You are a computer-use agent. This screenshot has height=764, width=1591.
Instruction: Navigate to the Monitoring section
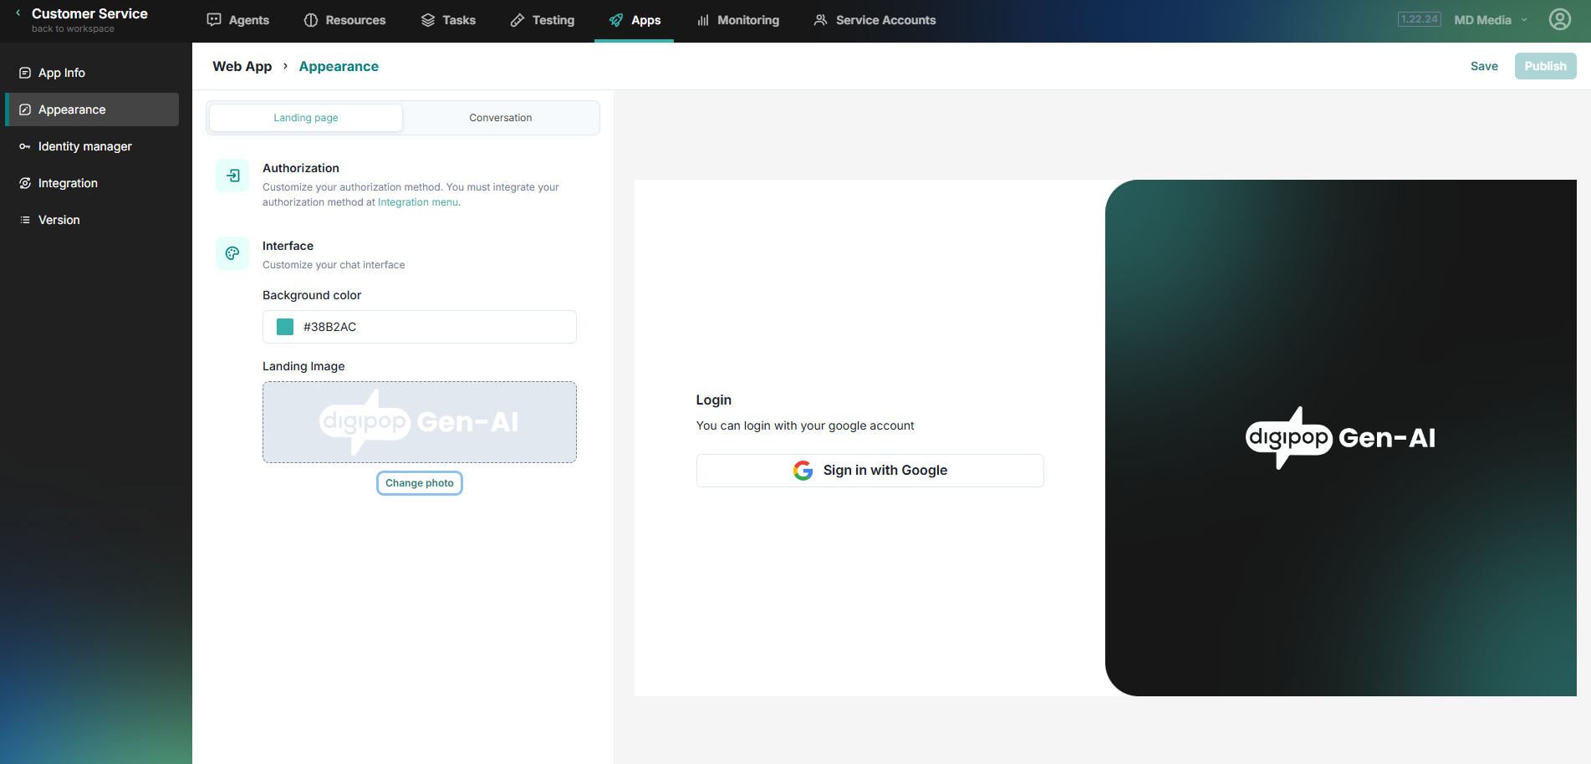(738, 20)
